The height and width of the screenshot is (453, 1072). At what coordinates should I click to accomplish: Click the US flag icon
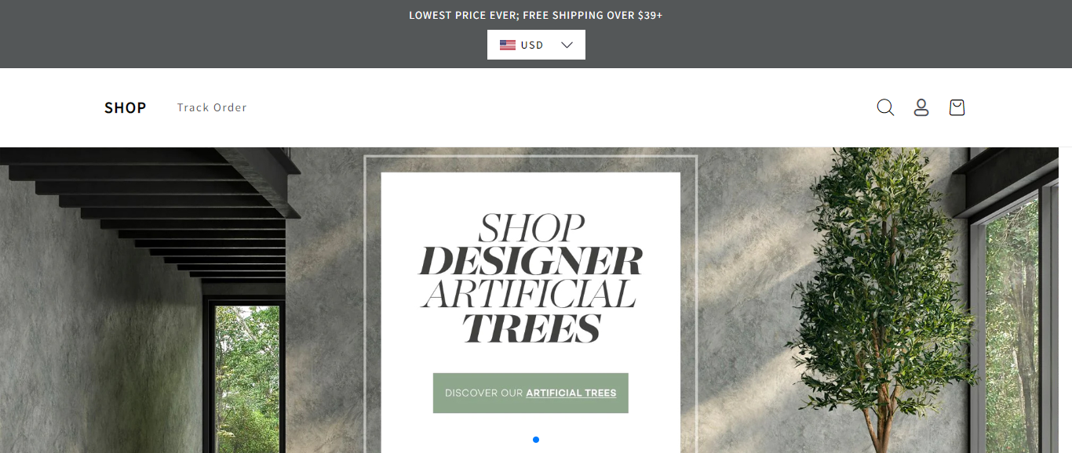(x=508, y=45)
